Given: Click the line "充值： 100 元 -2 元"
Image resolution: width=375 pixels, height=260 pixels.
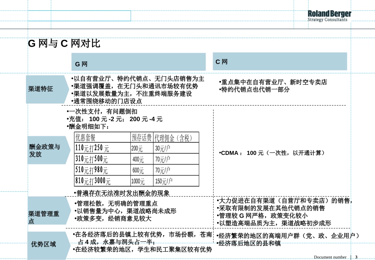Looking at the screenshot, I should [96, 119].
